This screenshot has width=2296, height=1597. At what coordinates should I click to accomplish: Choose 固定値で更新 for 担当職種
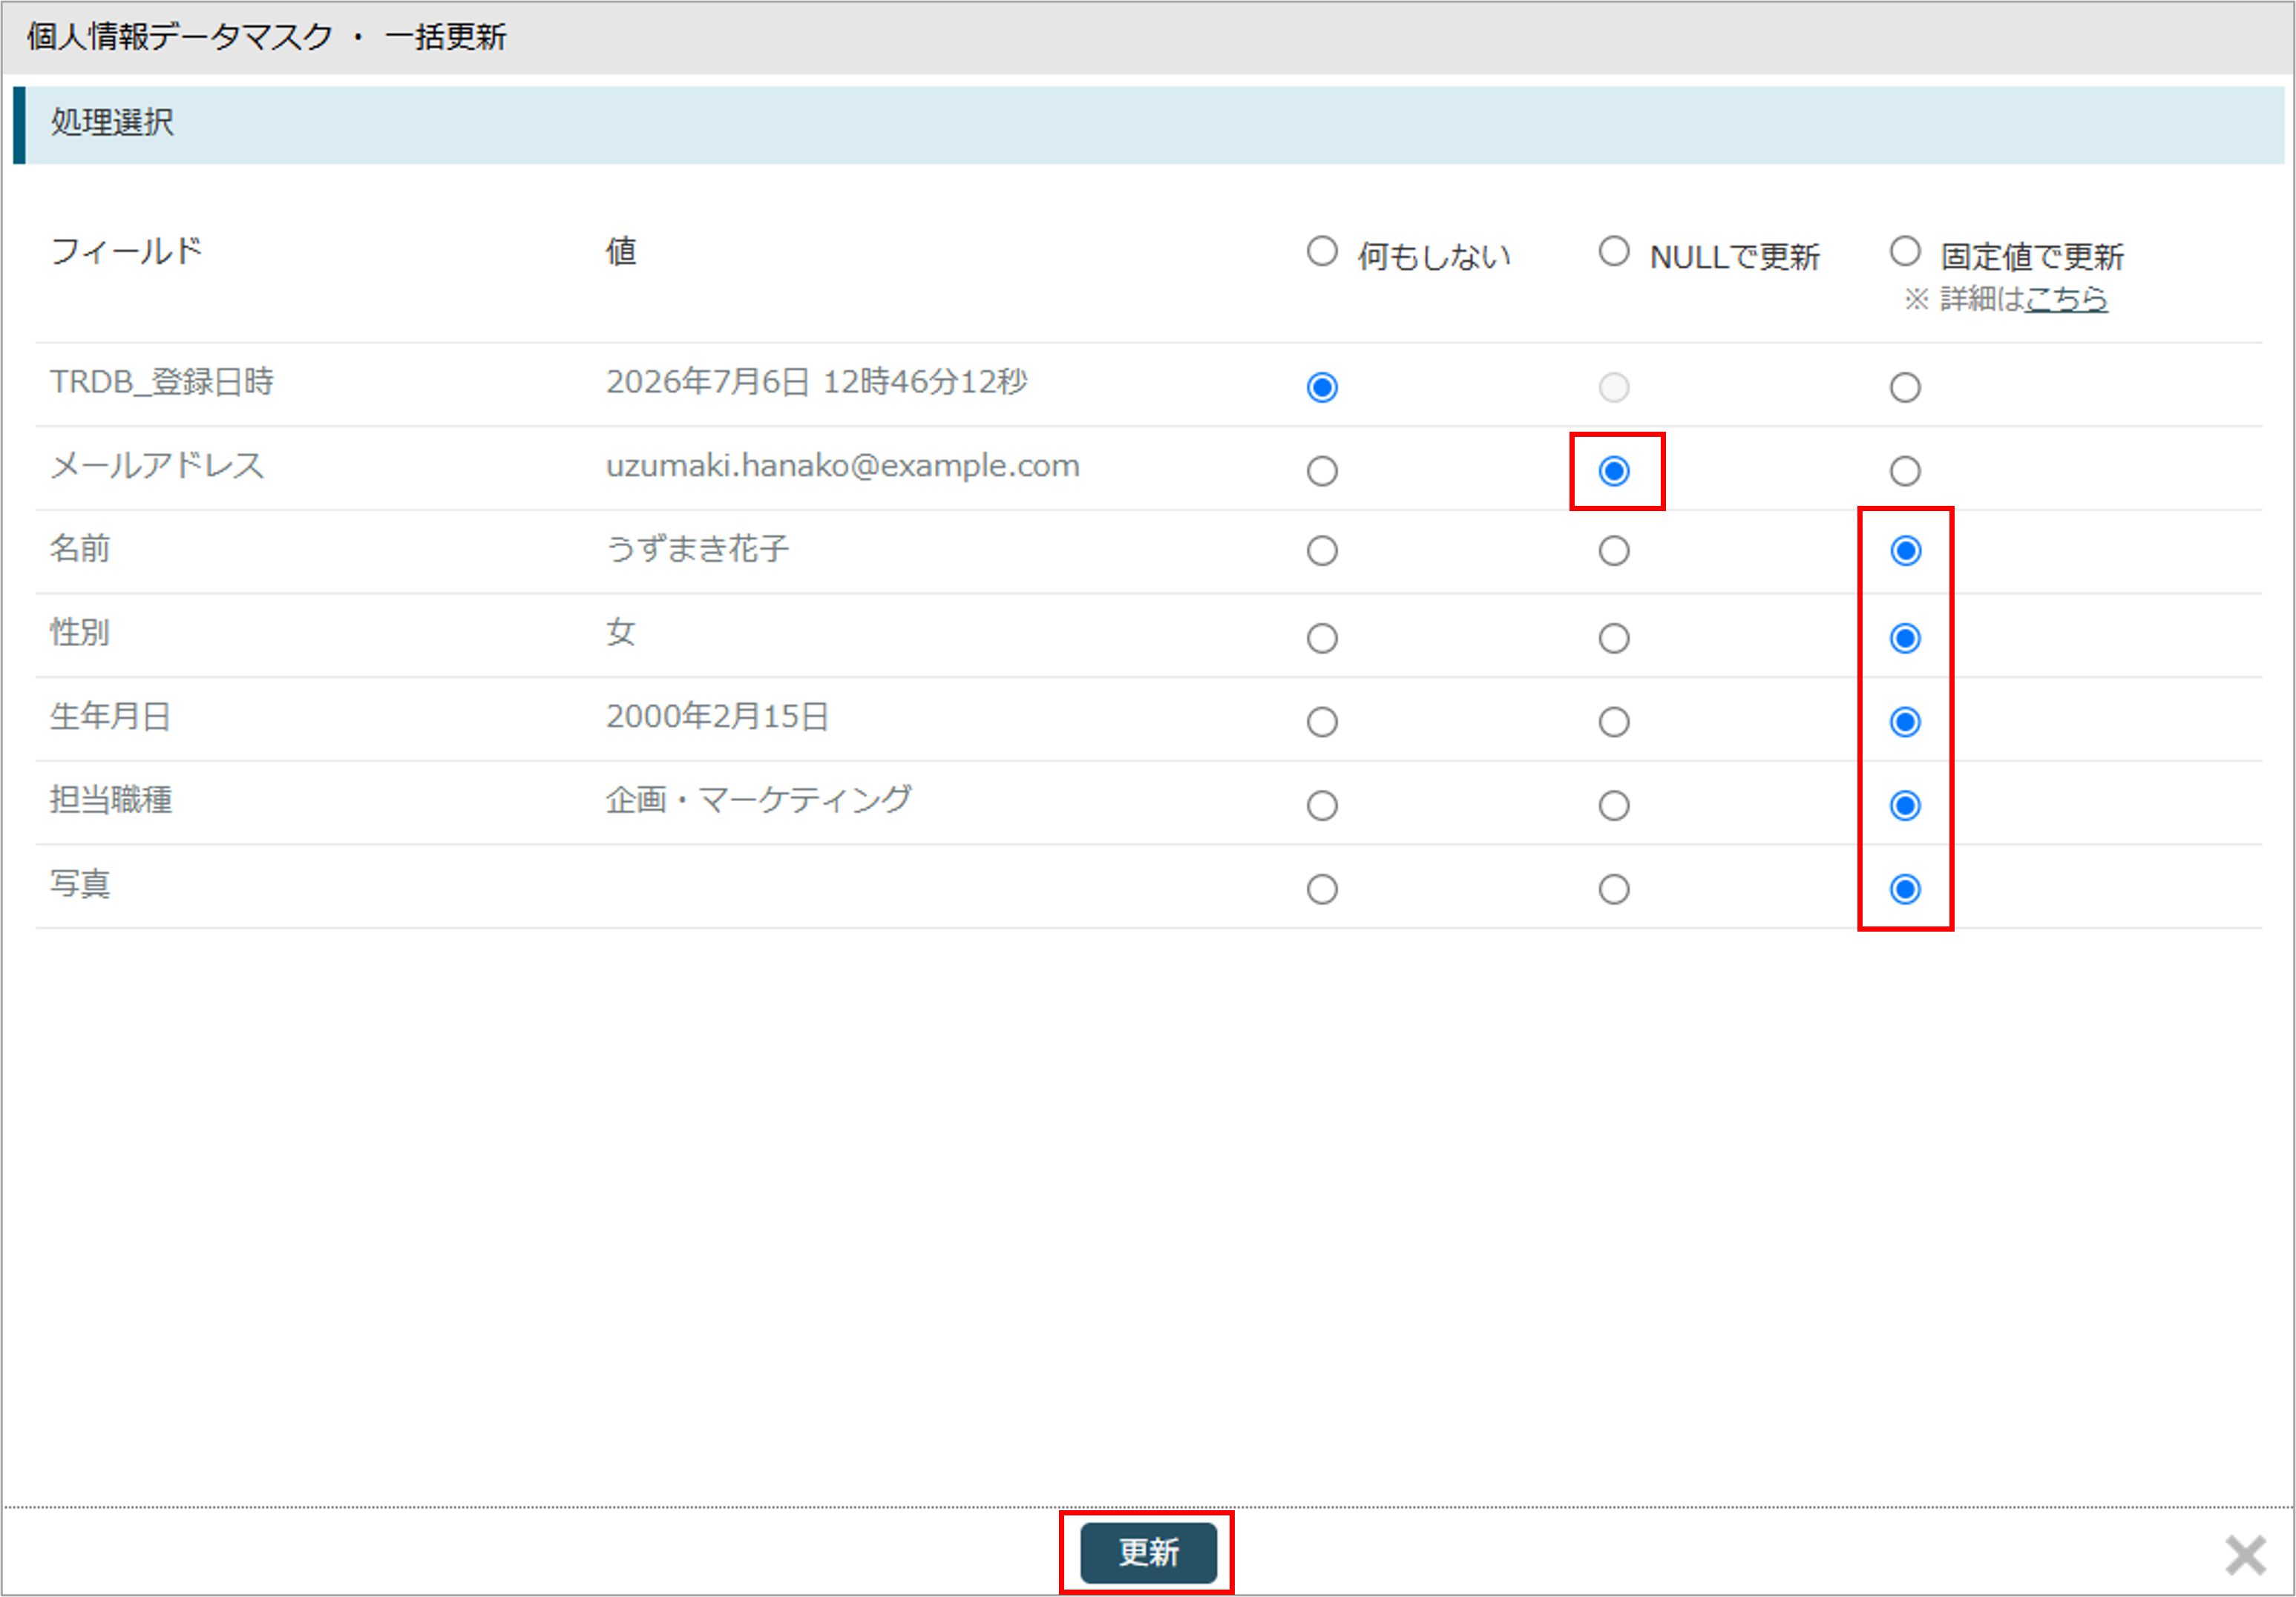click(x=1905, y=806)
